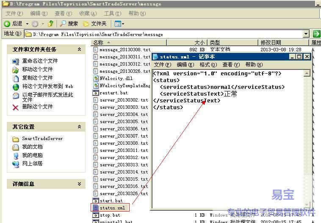The height and width of the screenshot is (223, 321).
Task: Click the 删除这个文件 task link
Action: (x=37, y=107)
